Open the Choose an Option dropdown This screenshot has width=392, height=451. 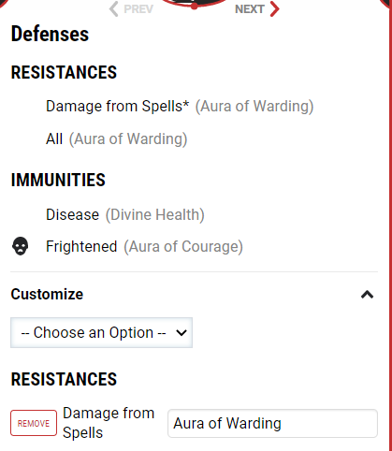coord(101,332)
